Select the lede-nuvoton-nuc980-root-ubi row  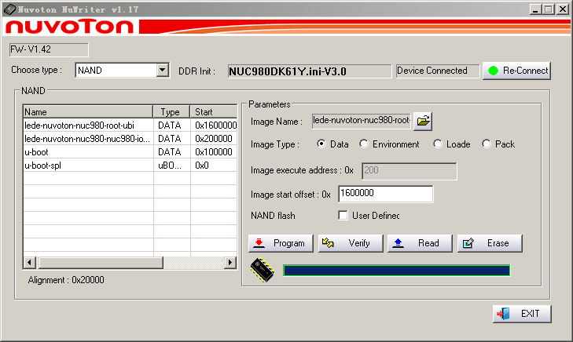130,126
